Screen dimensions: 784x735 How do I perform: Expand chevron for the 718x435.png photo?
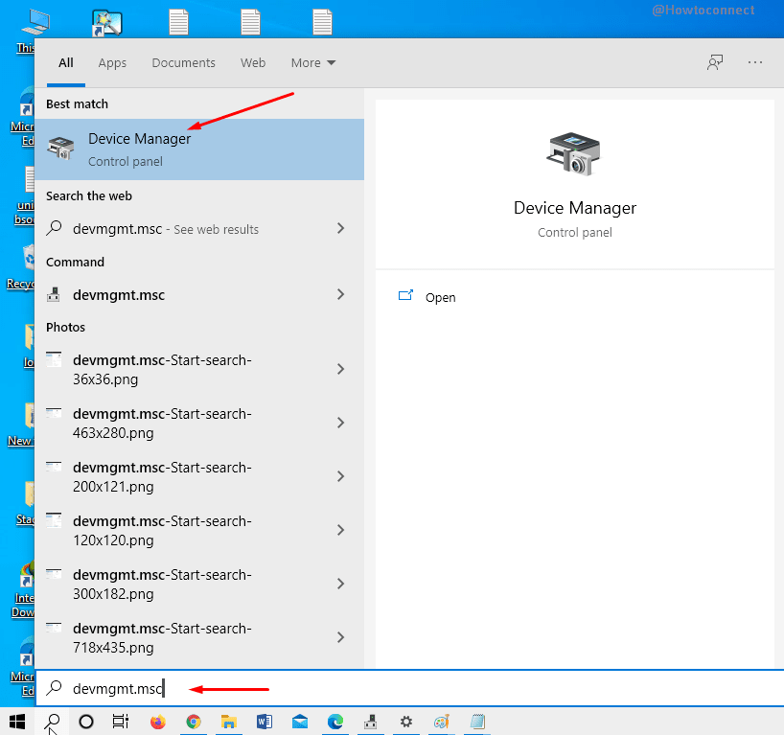340,637
